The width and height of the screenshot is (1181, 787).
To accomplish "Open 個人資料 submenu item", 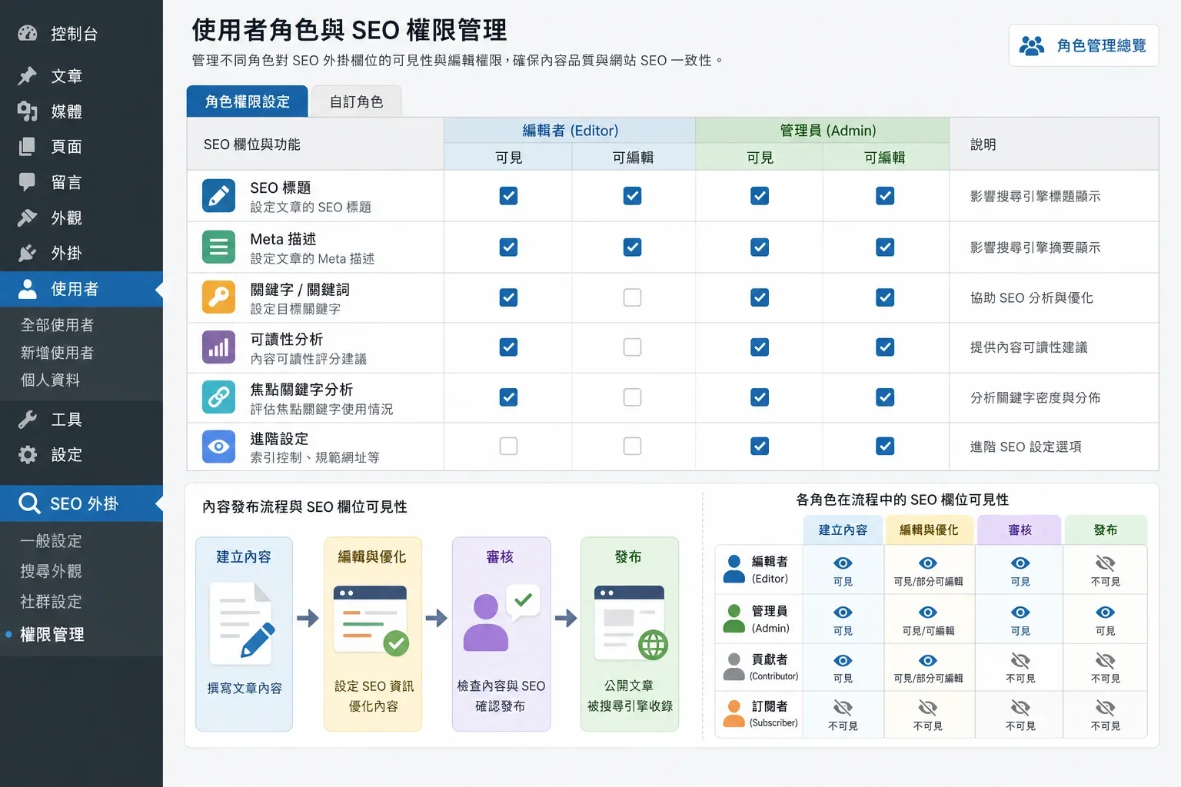I will (51, 380).
